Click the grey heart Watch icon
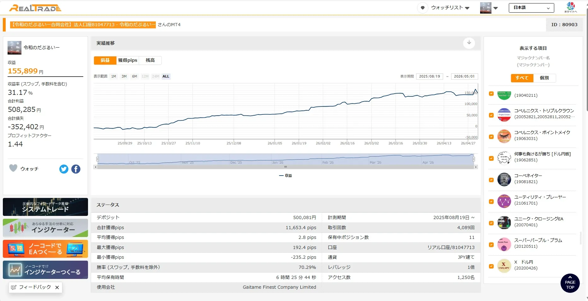Image resolution: width=588 pixels, height=301 pixels. pyautogui.click(x=13, y=168)
